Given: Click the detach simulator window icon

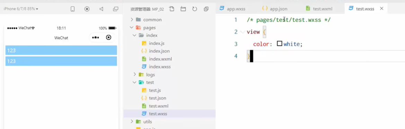Looking at the screenshot, I should click(x=116, y=9).
